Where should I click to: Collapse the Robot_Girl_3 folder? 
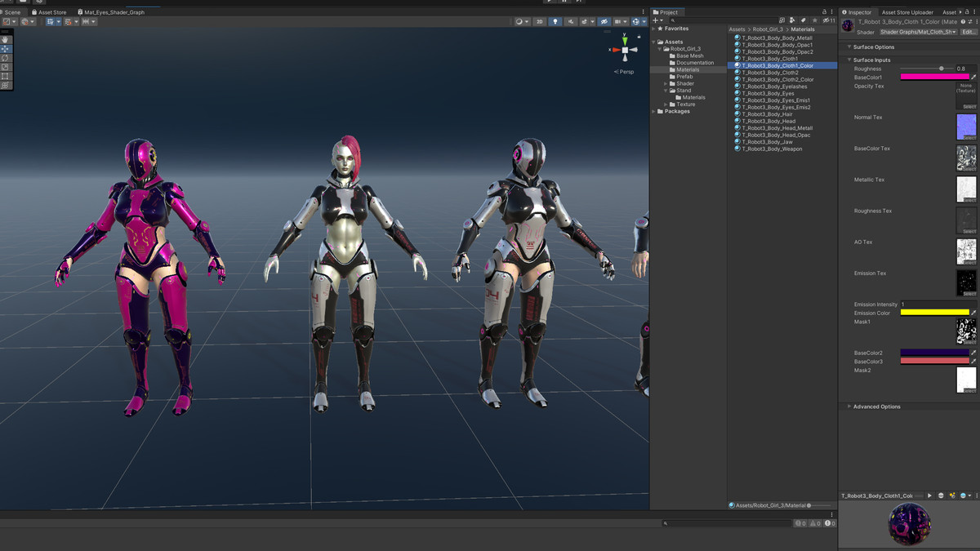[x=660, y=49]
